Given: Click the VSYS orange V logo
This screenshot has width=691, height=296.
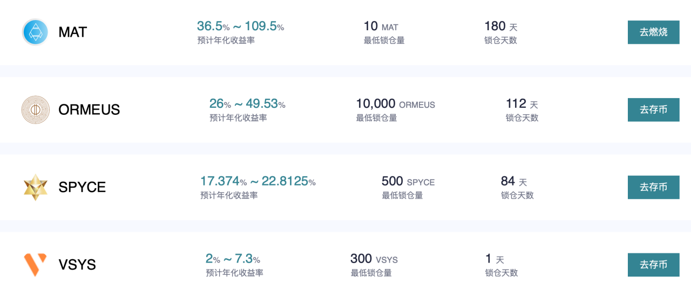Looking at the screenshot, I should [35, 265].
